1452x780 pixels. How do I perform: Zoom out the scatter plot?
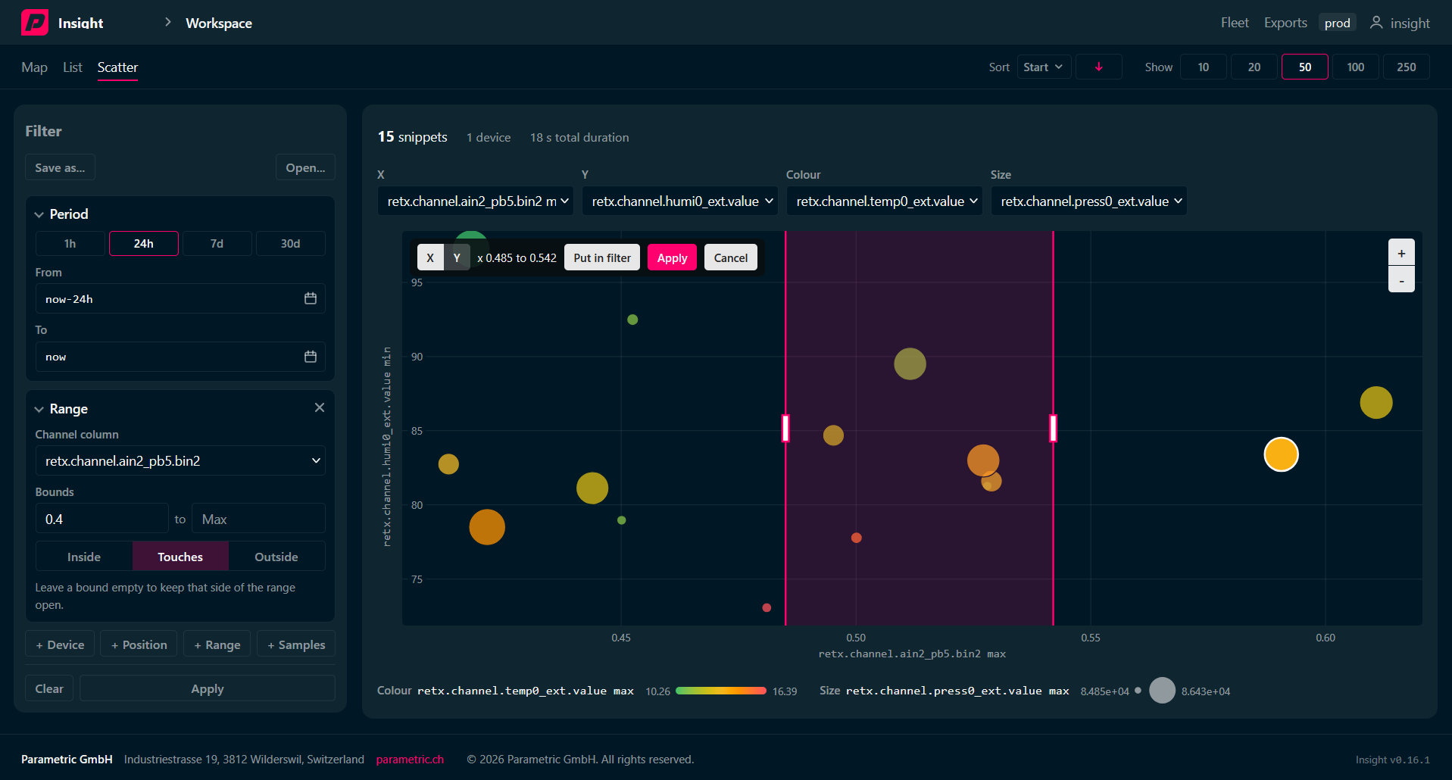[1401, 280]
